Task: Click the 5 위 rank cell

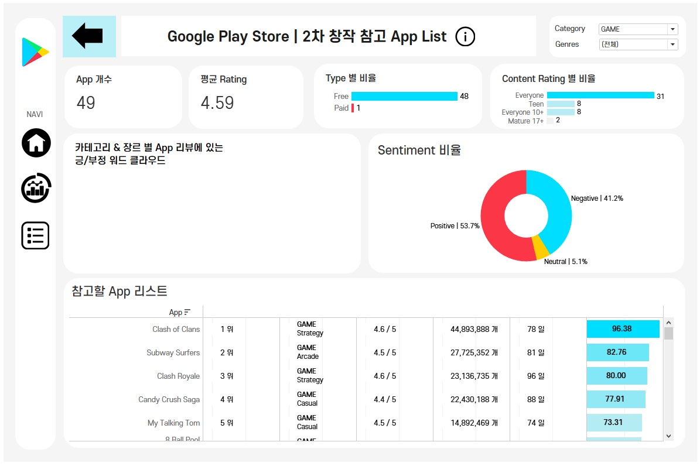Action: coord(227,423)
